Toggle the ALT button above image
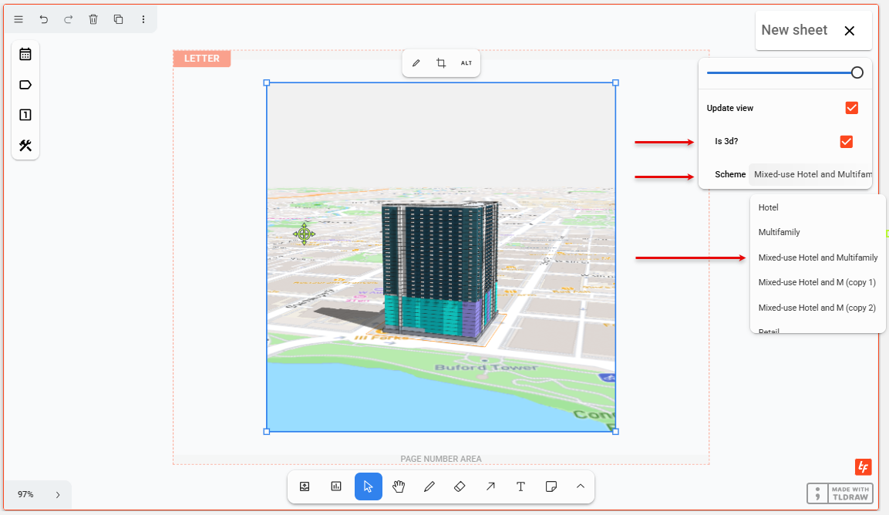The height and width of the screenshot is (515, 889). tap(466, 63)
